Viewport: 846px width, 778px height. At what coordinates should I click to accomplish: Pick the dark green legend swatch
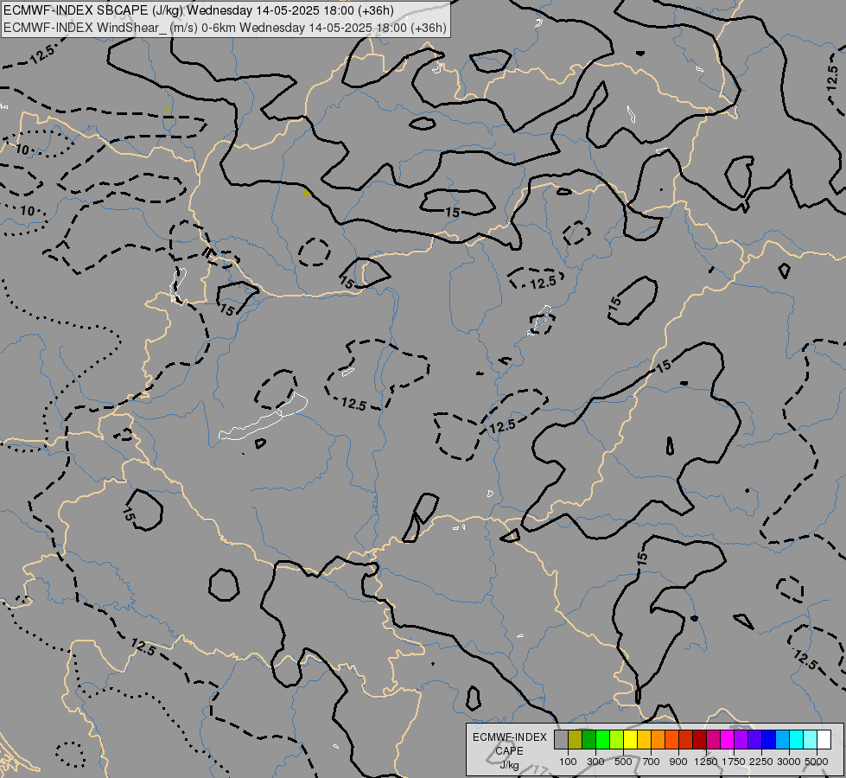tap(589, 739)
